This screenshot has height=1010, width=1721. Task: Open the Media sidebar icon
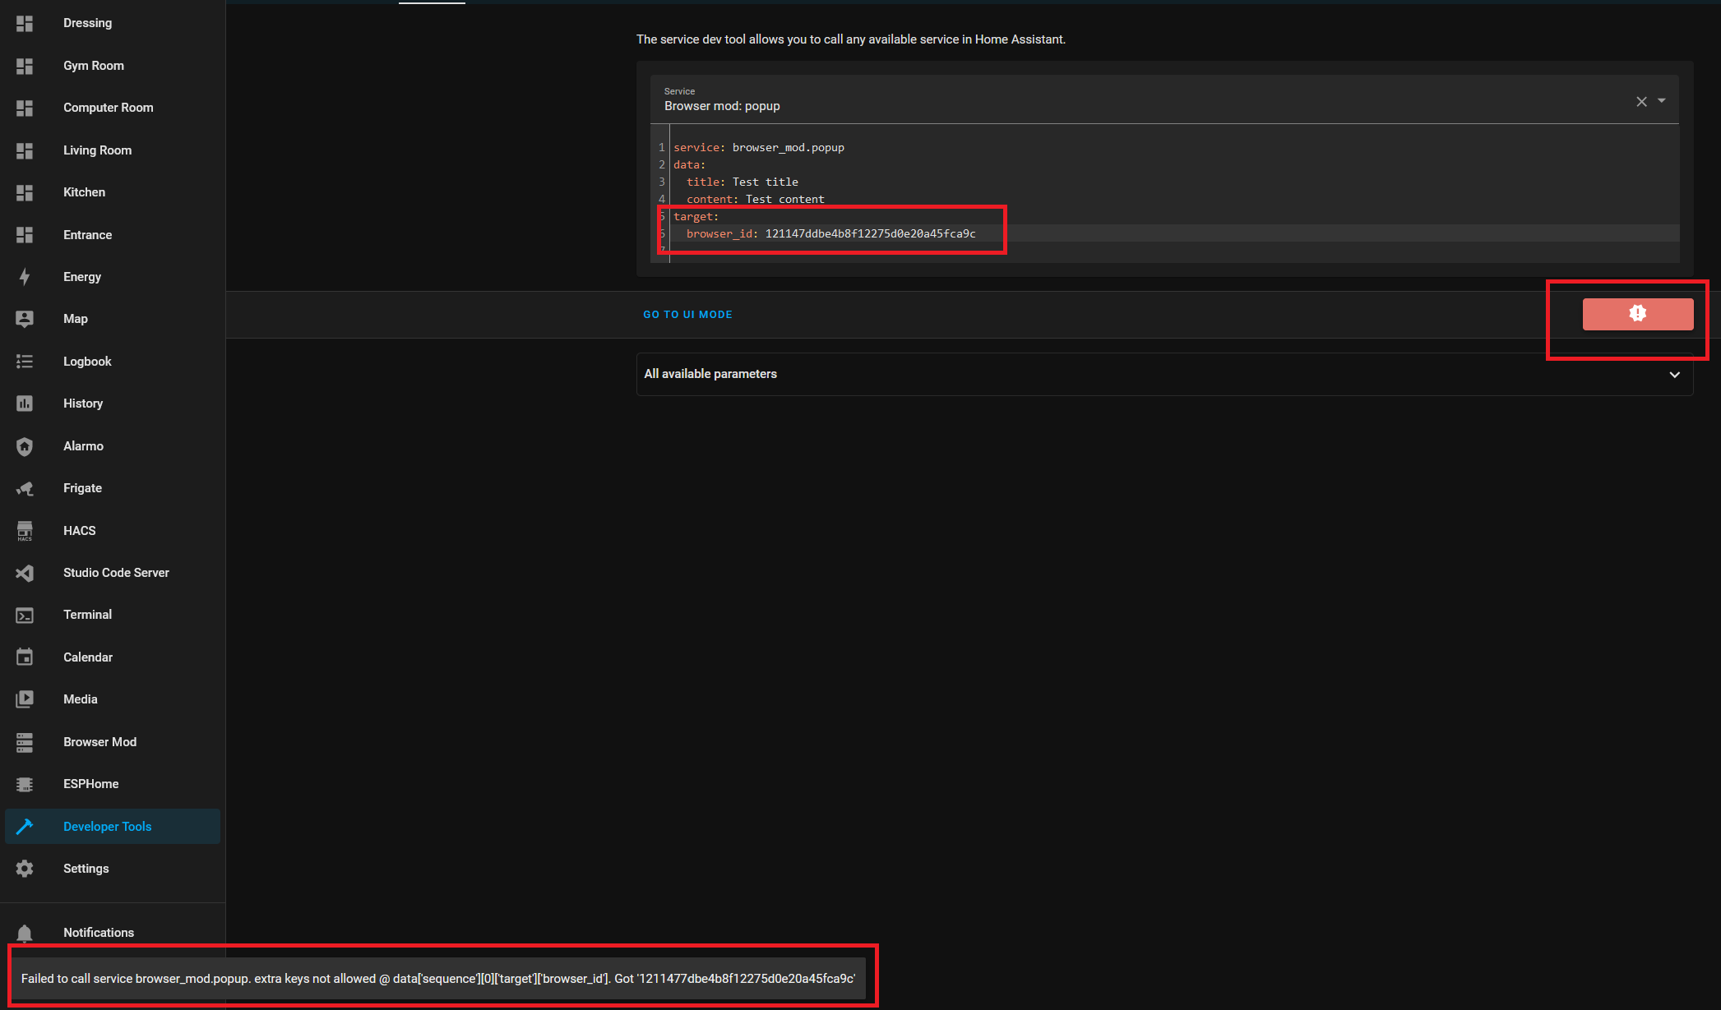(x=24, y=699)
